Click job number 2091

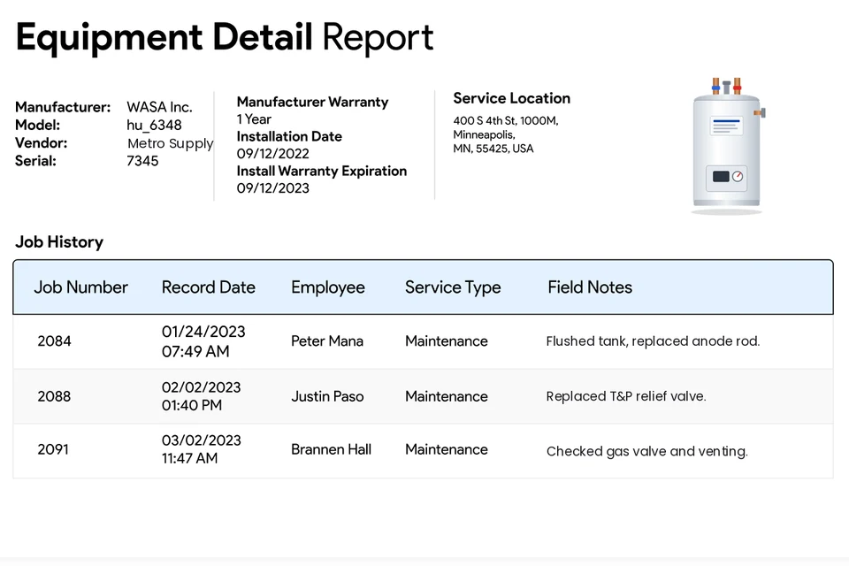pos(53,449)
